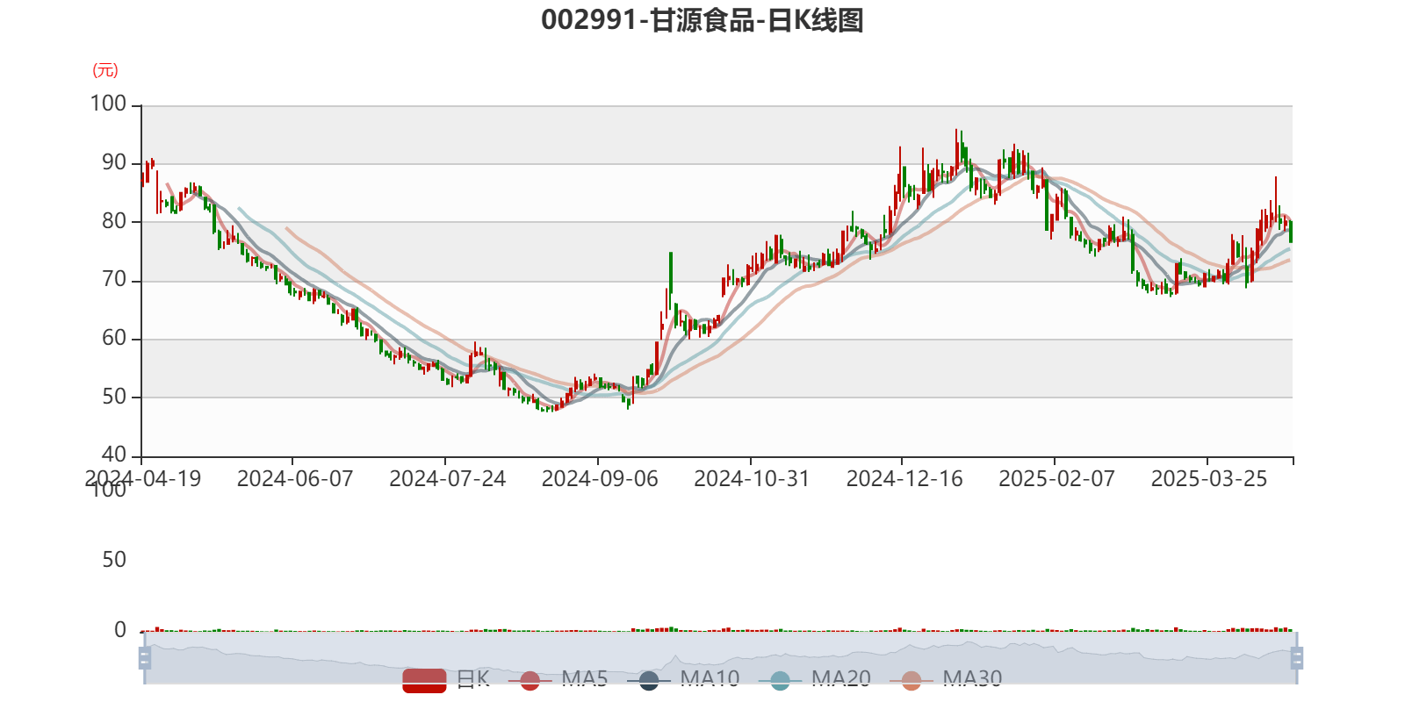Image resolution: width=1405 pixels, height=702 pixels.
Task: Click the x-axis date label 2024-12-16
Action: click(904, 479)
